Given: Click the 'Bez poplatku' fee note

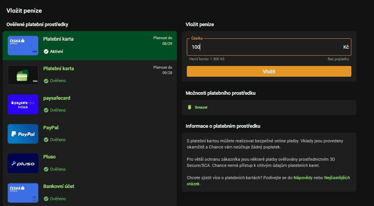Looking at the screenshot, I should point(338,59).
